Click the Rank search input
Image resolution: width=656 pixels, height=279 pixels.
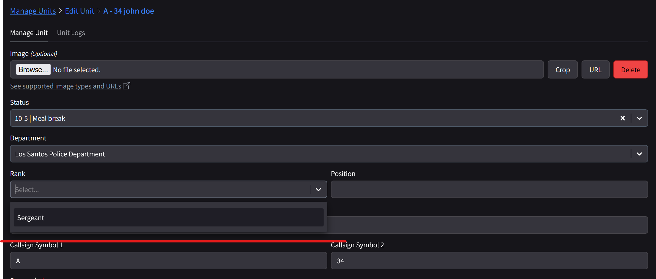(160, 189)
